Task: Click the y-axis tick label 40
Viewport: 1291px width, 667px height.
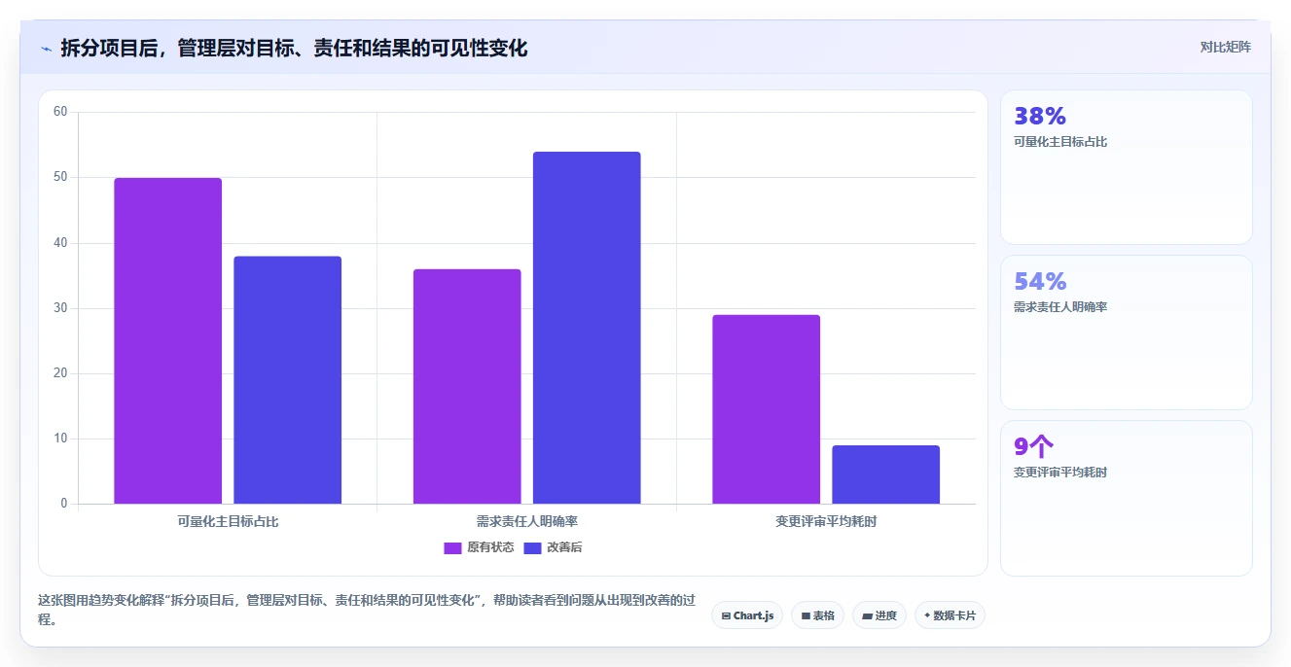Action: click(x=60, y=242)
